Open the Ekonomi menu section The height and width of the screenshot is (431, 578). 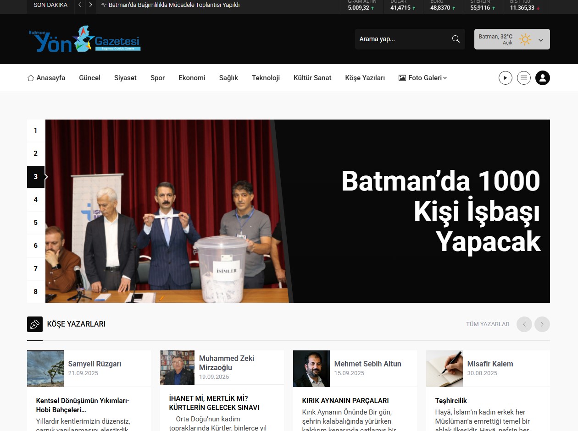[192, 78]
